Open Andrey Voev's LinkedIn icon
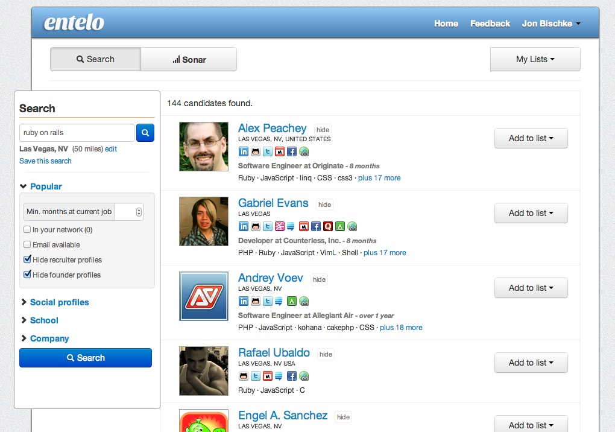Viewport: 615px width, 432px height. [244, 301]
